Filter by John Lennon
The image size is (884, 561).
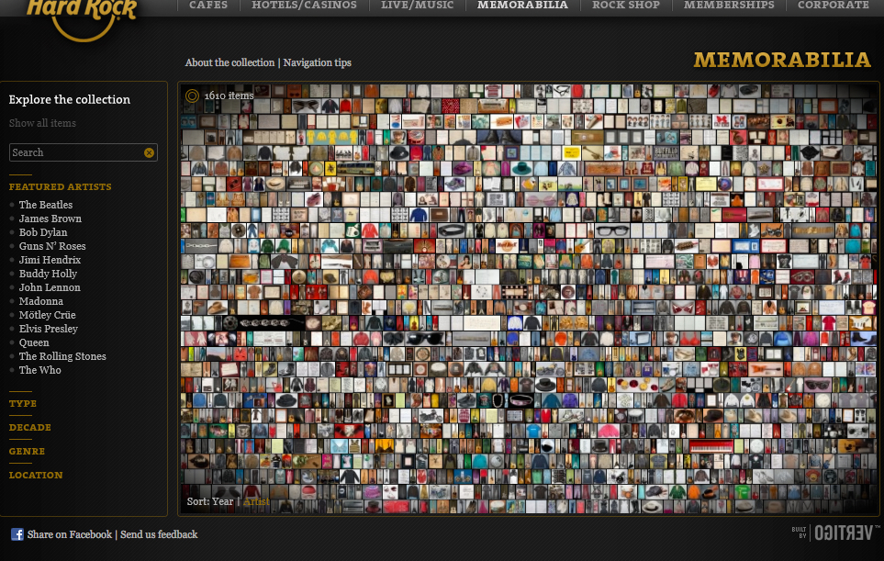(x=50, y=287)
